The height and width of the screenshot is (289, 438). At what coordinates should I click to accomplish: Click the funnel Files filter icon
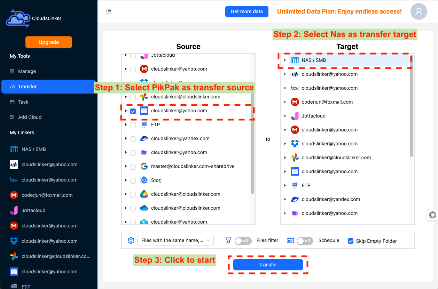(x=228, y=240)
